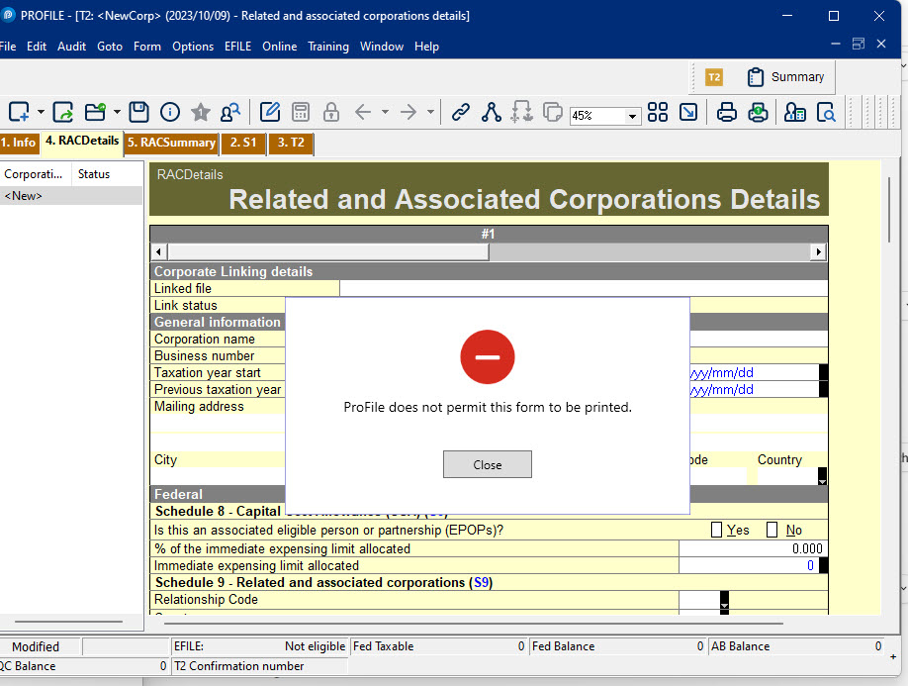Open the Edit menu
Image resolution: width=908 pixels, height=686 pixels.
[37, 47]
